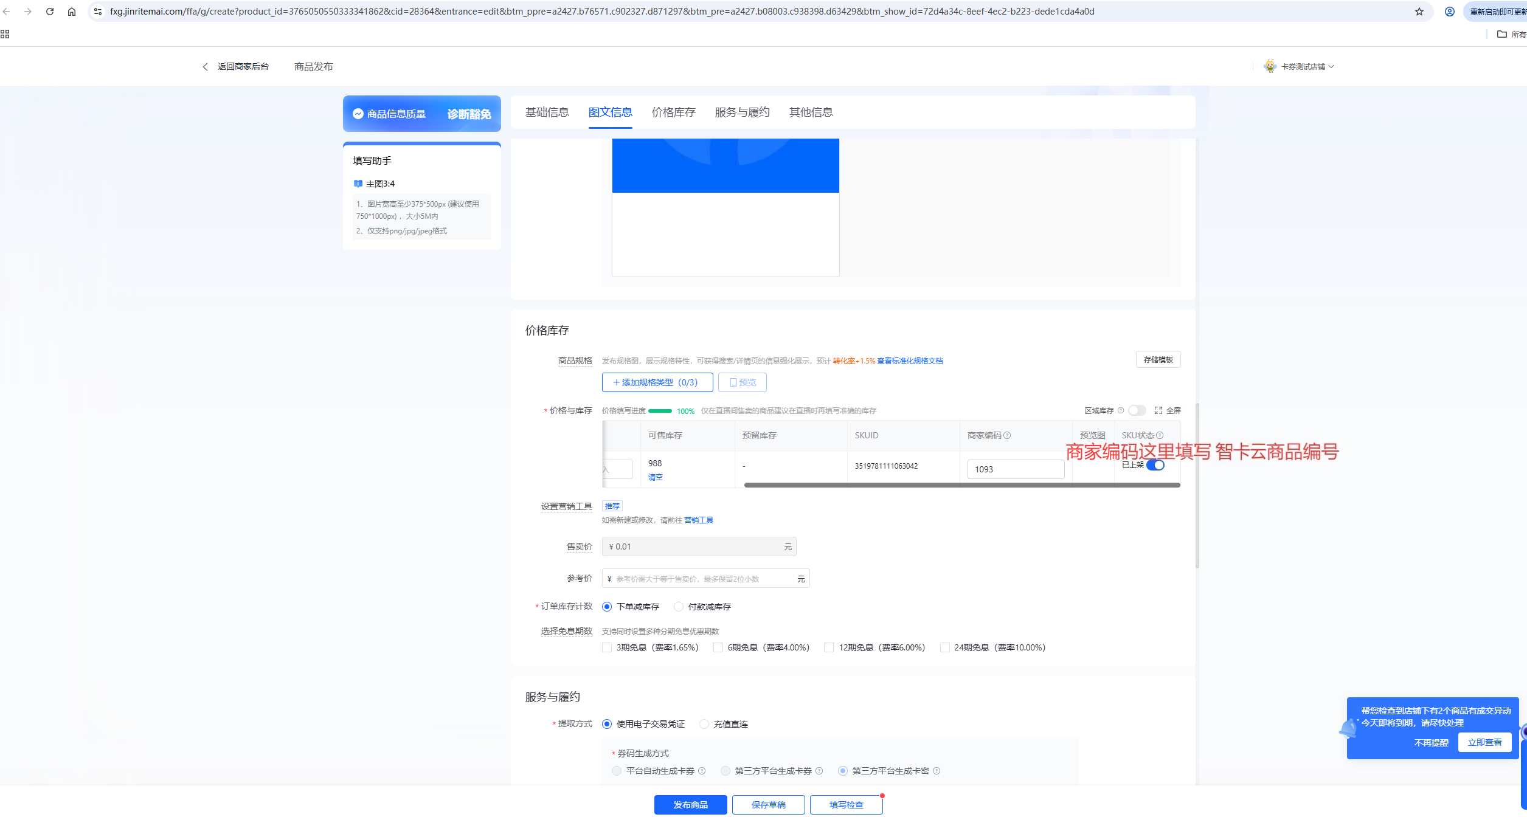Click 添加规格类型 (0/3) to add spec
The image size is (1527, 817).
(x=657, y=382)
